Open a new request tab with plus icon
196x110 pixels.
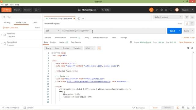(x=79, y=18)
